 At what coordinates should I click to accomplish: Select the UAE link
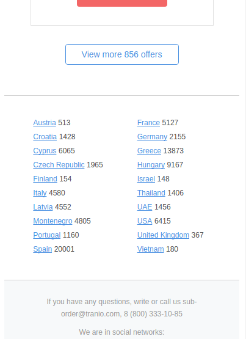click(x=145, y=207)
